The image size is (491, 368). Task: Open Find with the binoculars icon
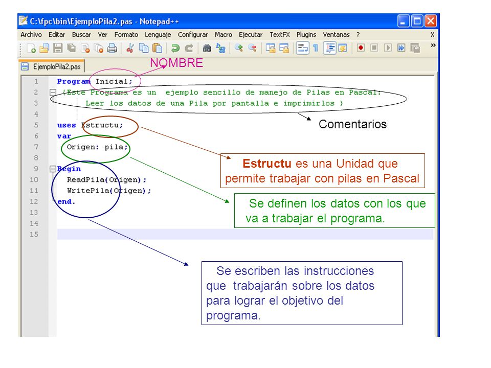(x=207, y=48)
